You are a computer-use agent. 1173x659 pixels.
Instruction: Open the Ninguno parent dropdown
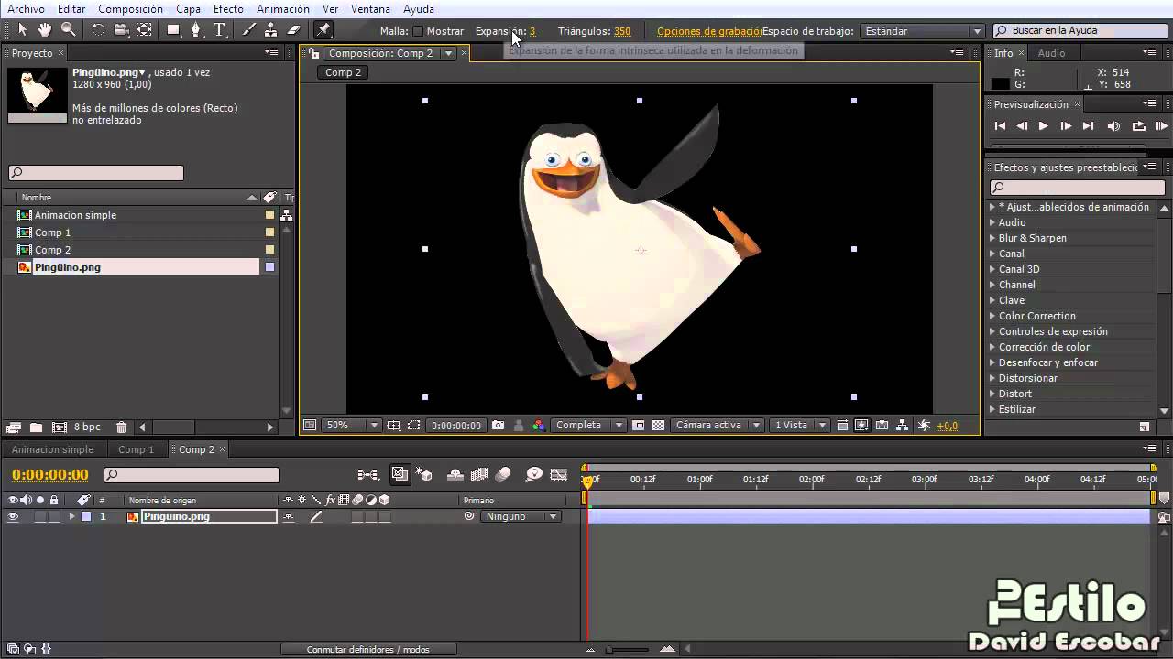click(520, 517)
